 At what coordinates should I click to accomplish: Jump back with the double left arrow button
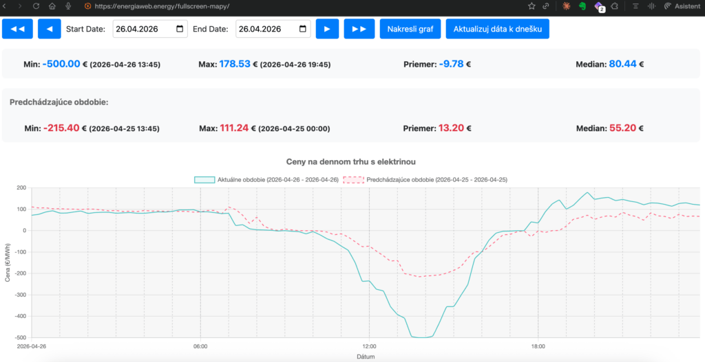point(18,29)
